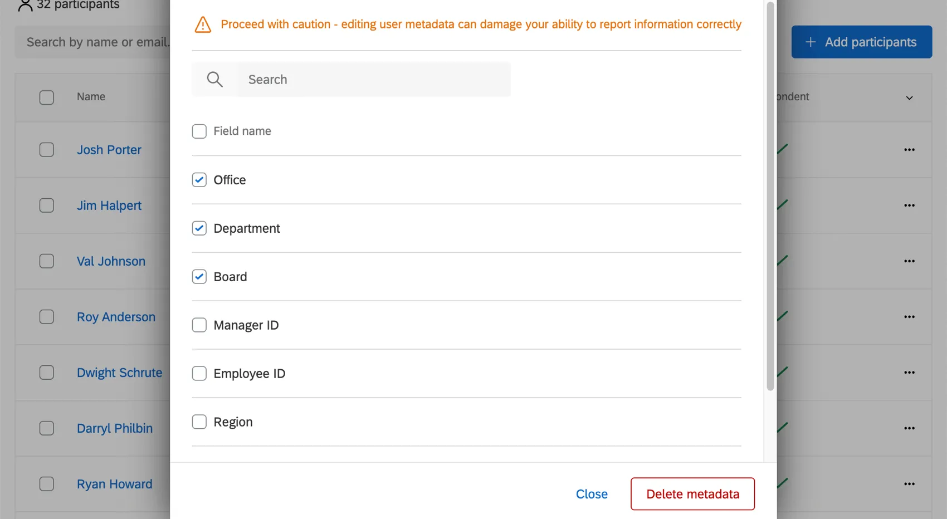
Task: Click the magnifying glass search icon
Action: point(214,79)
